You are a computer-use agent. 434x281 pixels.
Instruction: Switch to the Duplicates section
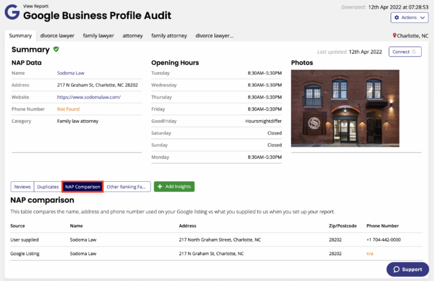[47, 187]
